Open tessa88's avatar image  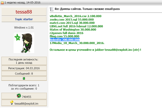click(24, 43)
